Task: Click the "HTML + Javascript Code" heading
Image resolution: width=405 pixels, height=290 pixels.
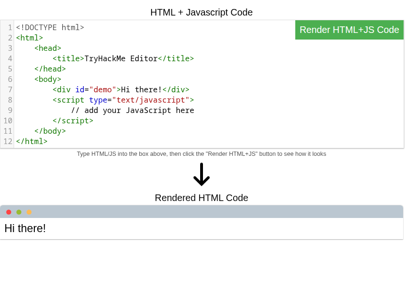Action: 201,12
